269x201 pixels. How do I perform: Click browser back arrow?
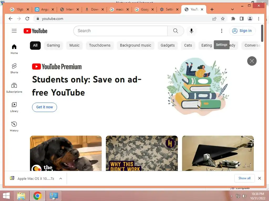pyautogui.click(x=11, y=19)
